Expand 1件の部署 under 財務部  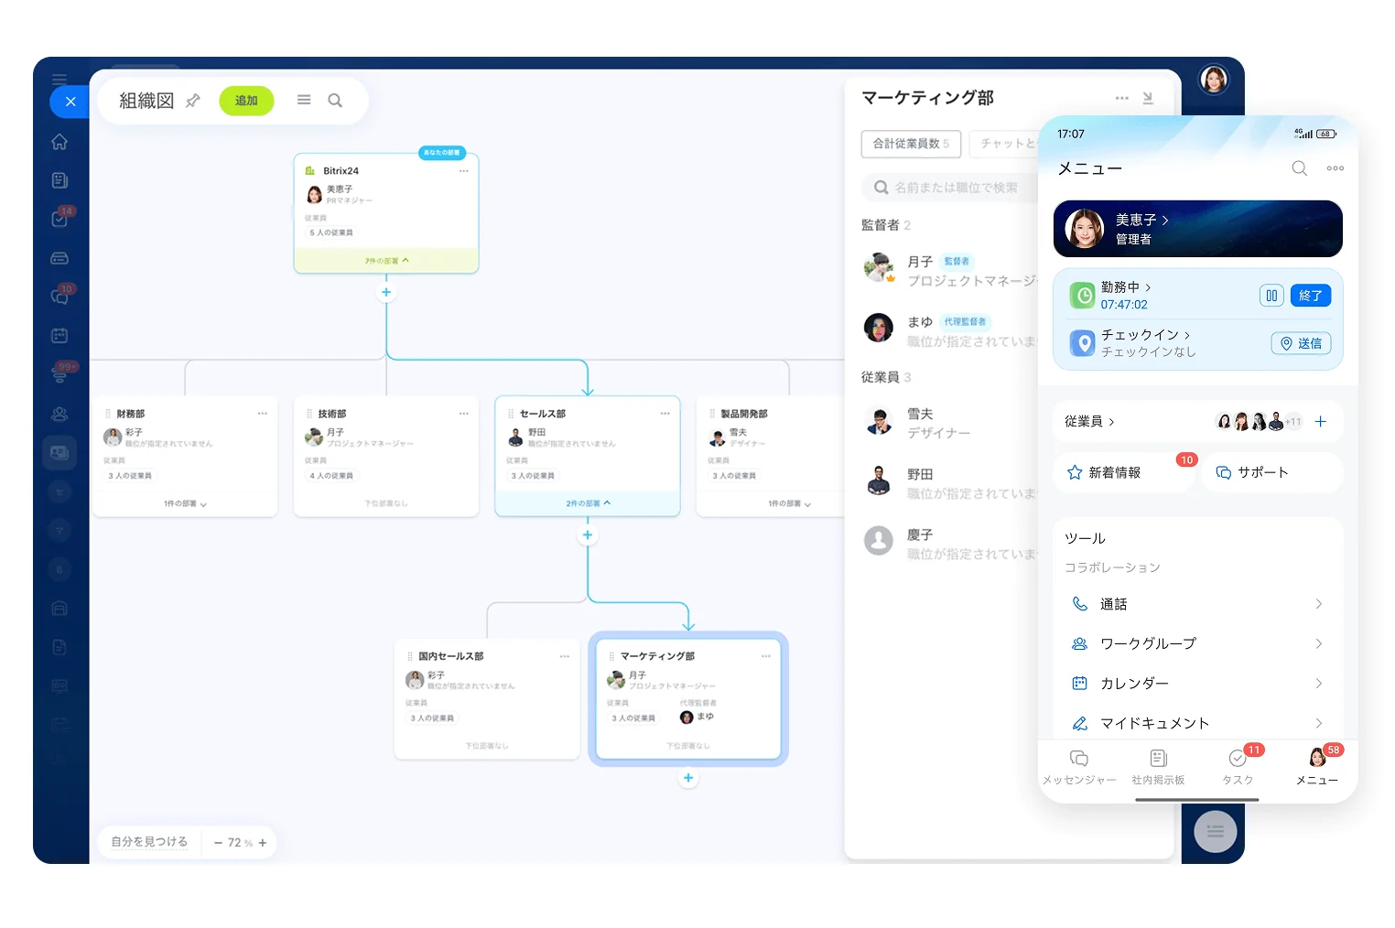click(x=185, y=503)
